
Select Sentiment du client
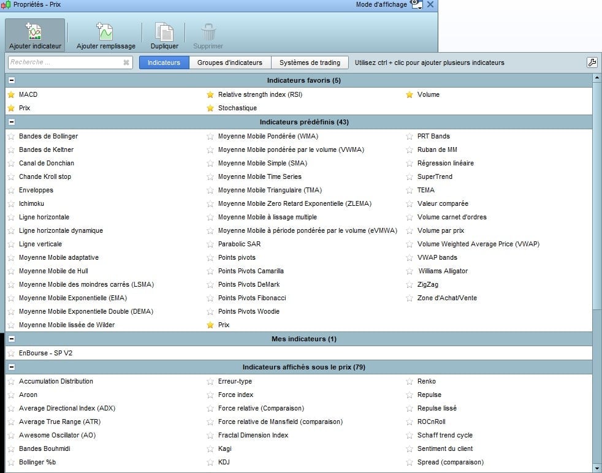tap(444, 448)
